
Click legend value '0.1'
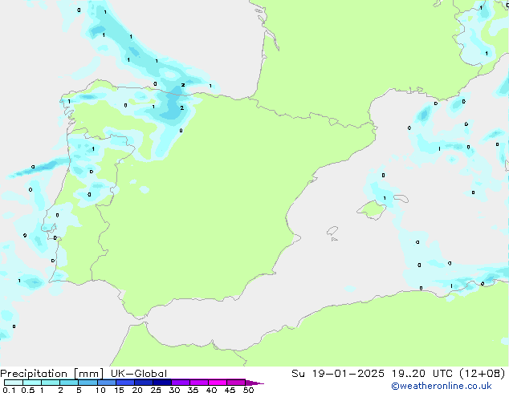click(x=9, y=390)
